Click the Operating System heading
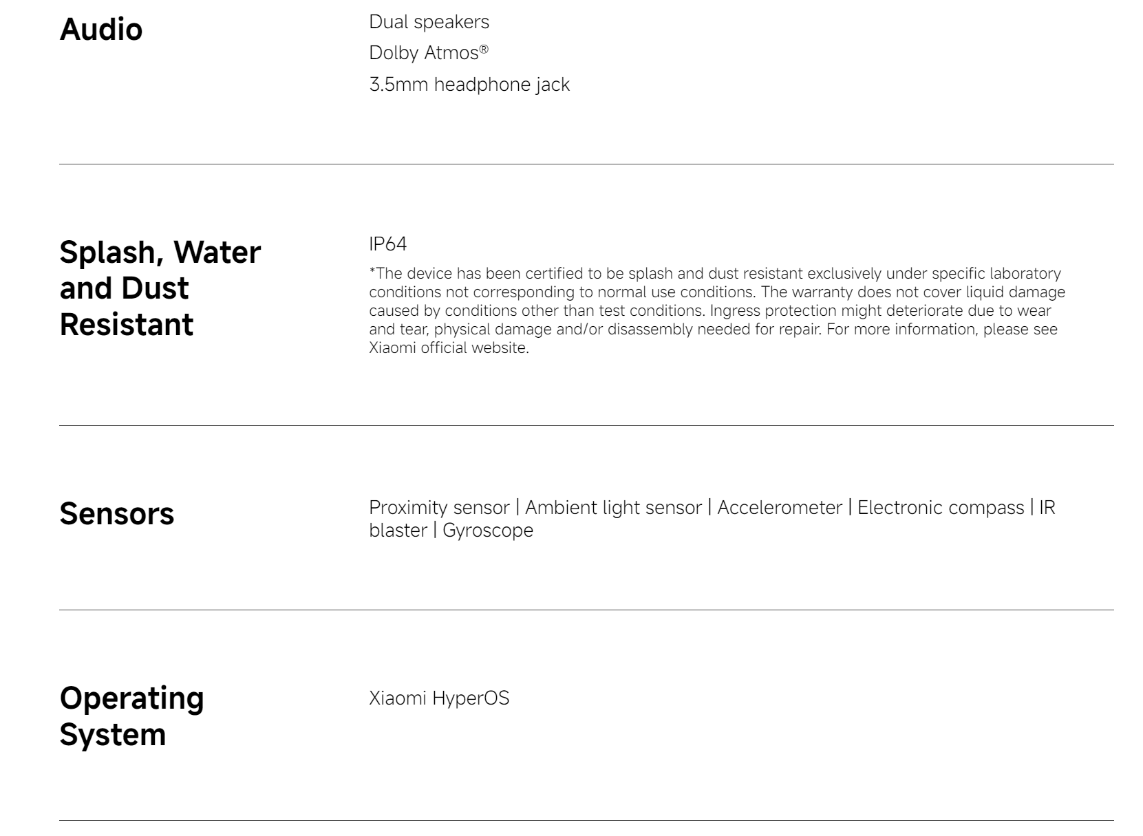Viewport: 1143px width, 836px height. (132, 716)
